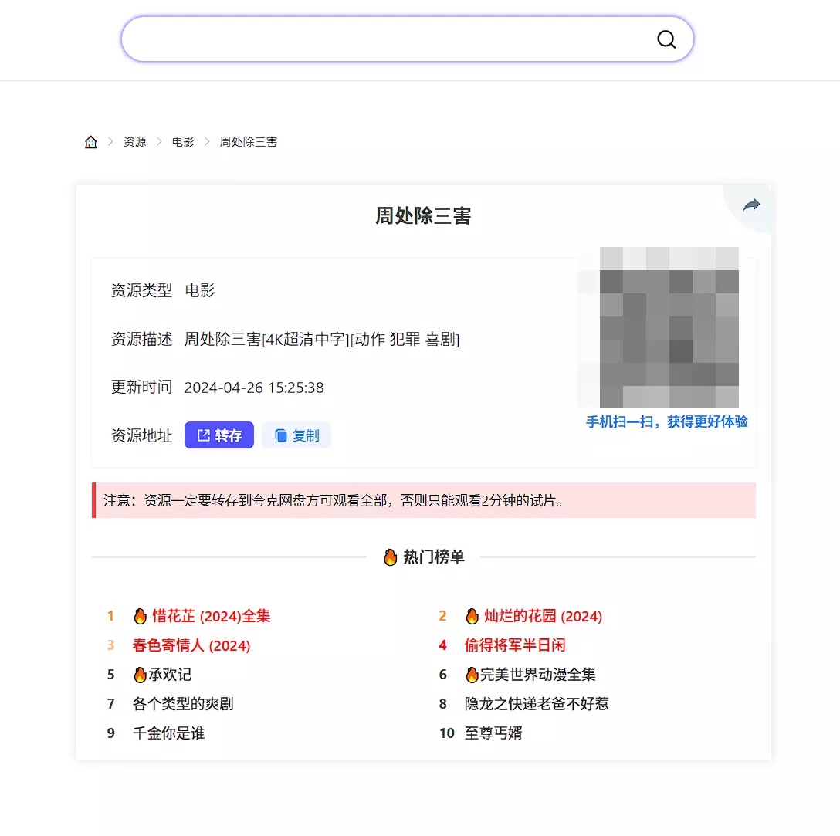Click the share arrow icon
The height and width of the screenshot is (836, 840).
[750, 205]
